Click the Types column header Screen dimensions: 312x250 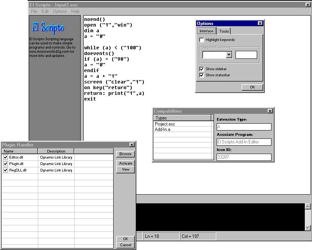182,118
